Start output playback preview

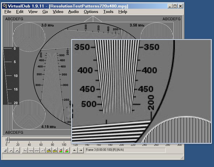[x=17, y=150]
